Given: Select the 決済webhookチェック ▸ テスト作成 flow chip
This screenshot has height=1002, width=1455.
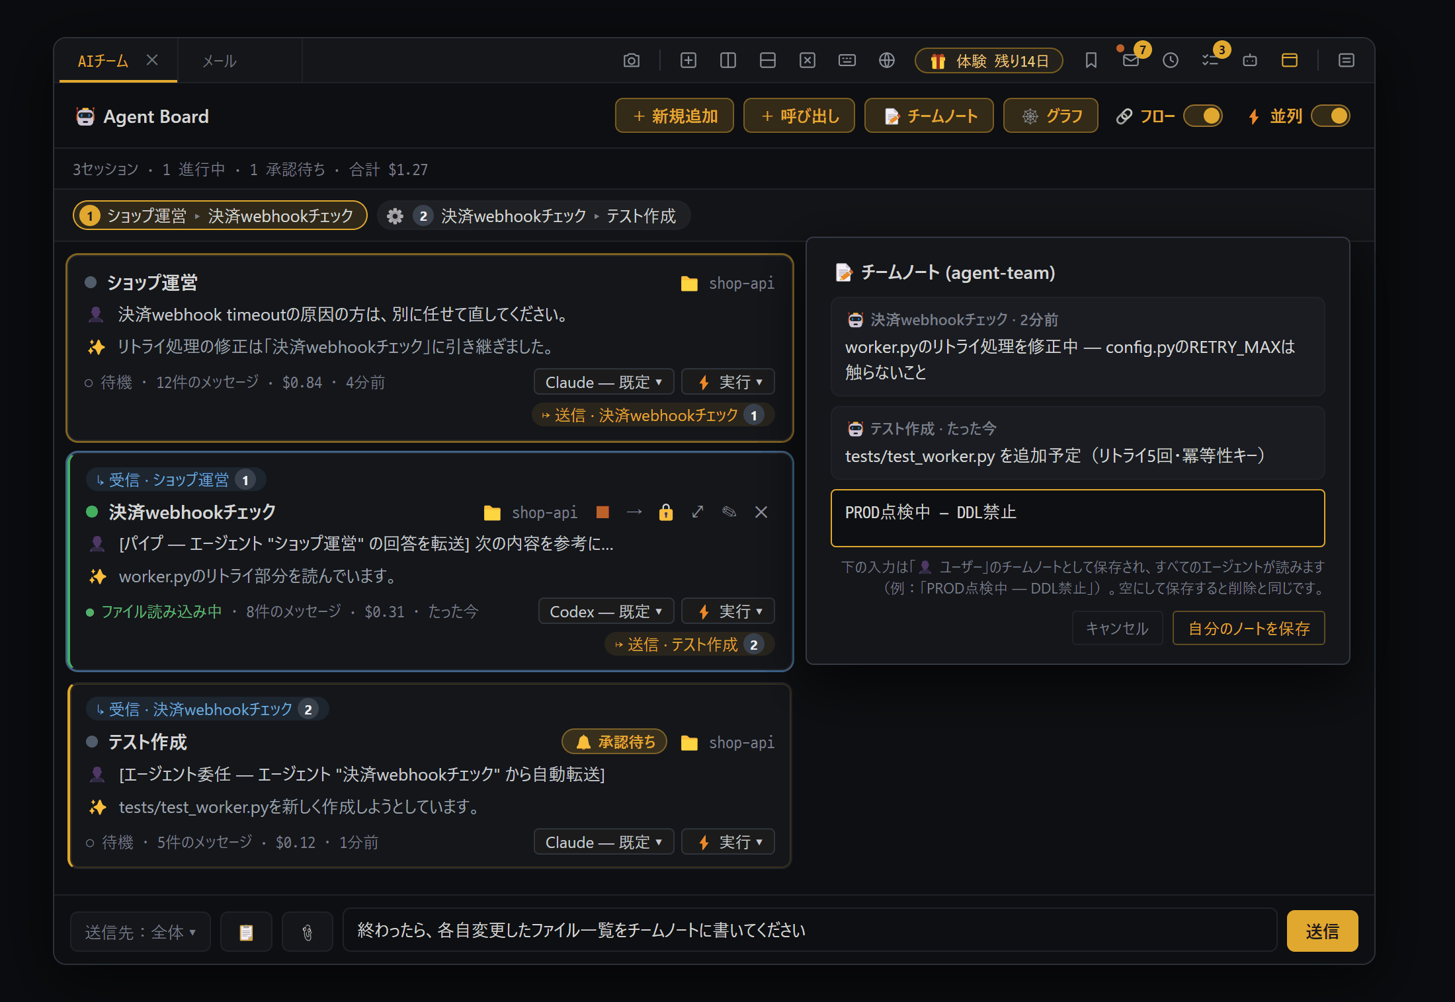Looking at the screenshot, I should tap(534, 215).
